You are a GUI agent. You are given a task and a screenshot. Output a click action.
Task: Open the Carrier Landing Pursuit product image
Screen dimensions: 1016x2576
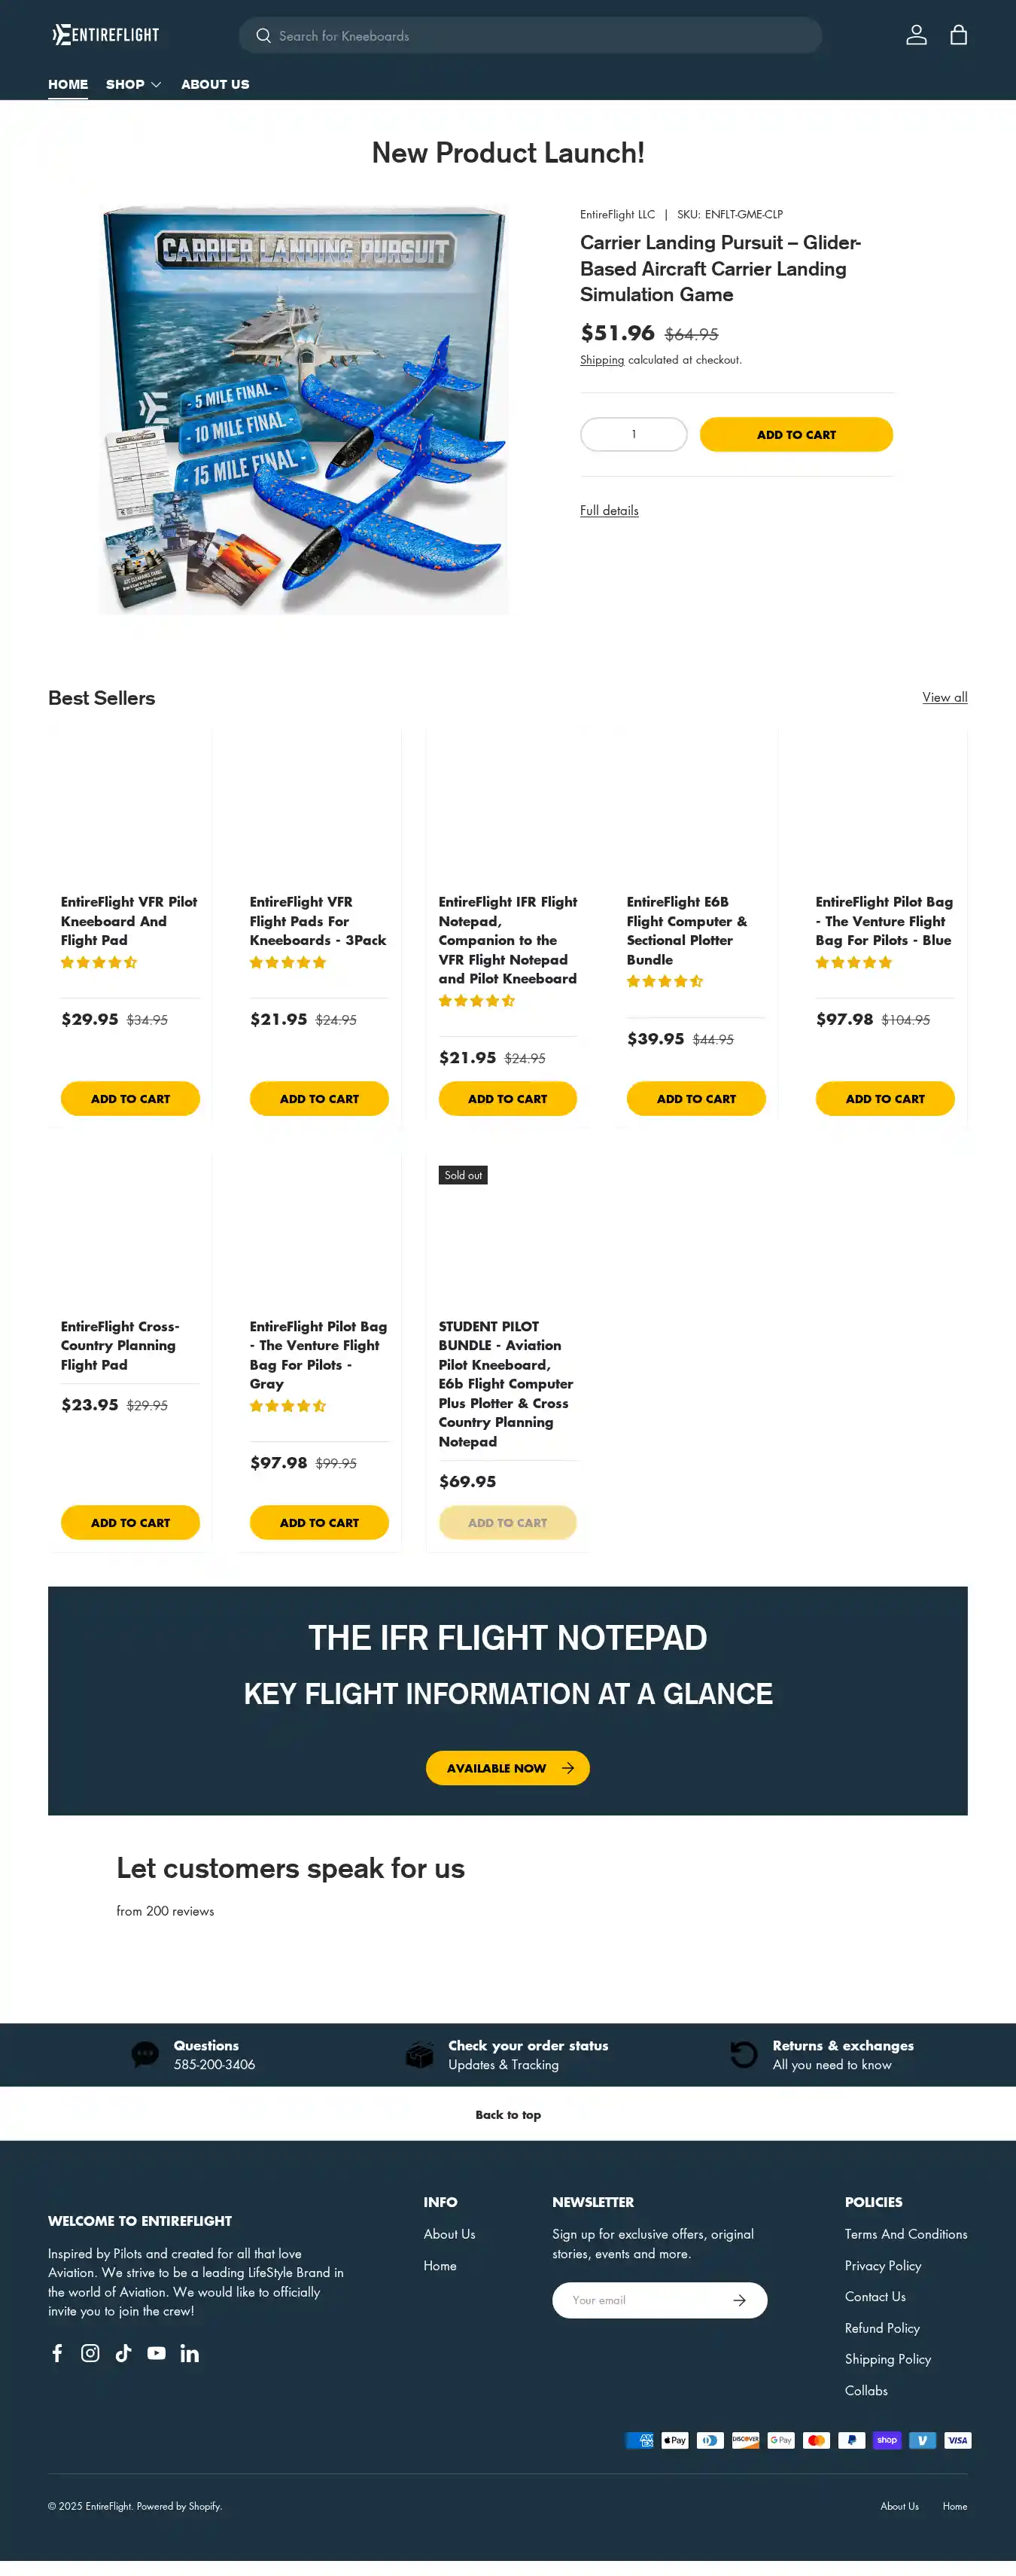(304, 409)
